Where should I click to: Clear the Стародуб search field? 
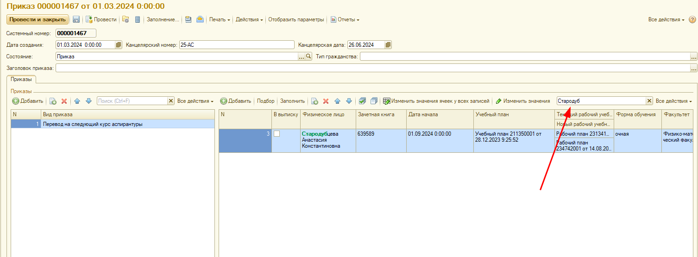(649, 101)
